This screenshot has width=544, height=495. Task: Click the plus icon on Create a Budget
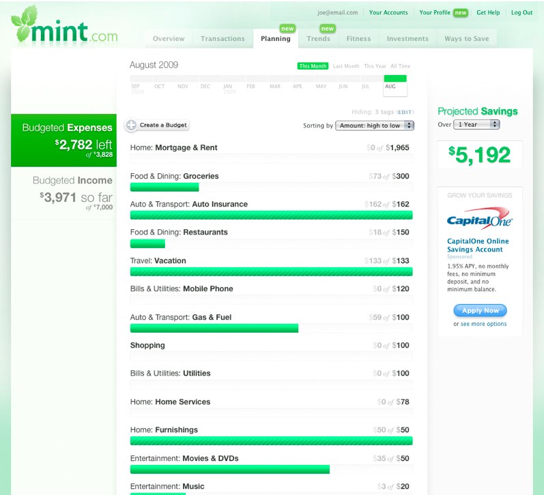(x=131, y=125)
